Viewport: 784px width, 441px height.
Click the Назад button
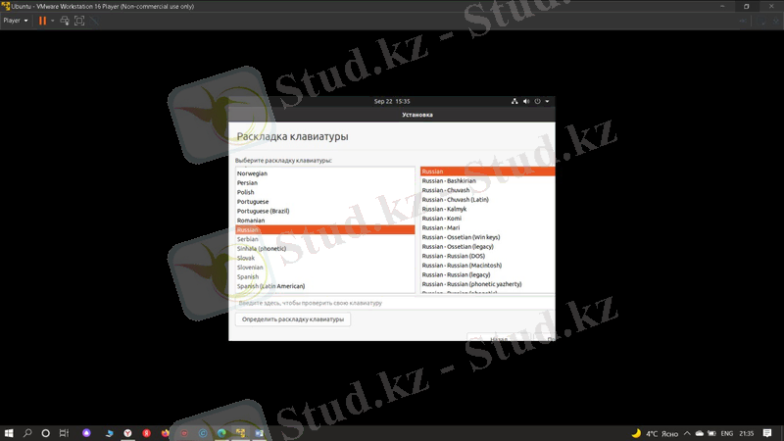pyautogui.click(x=499, y=338)
